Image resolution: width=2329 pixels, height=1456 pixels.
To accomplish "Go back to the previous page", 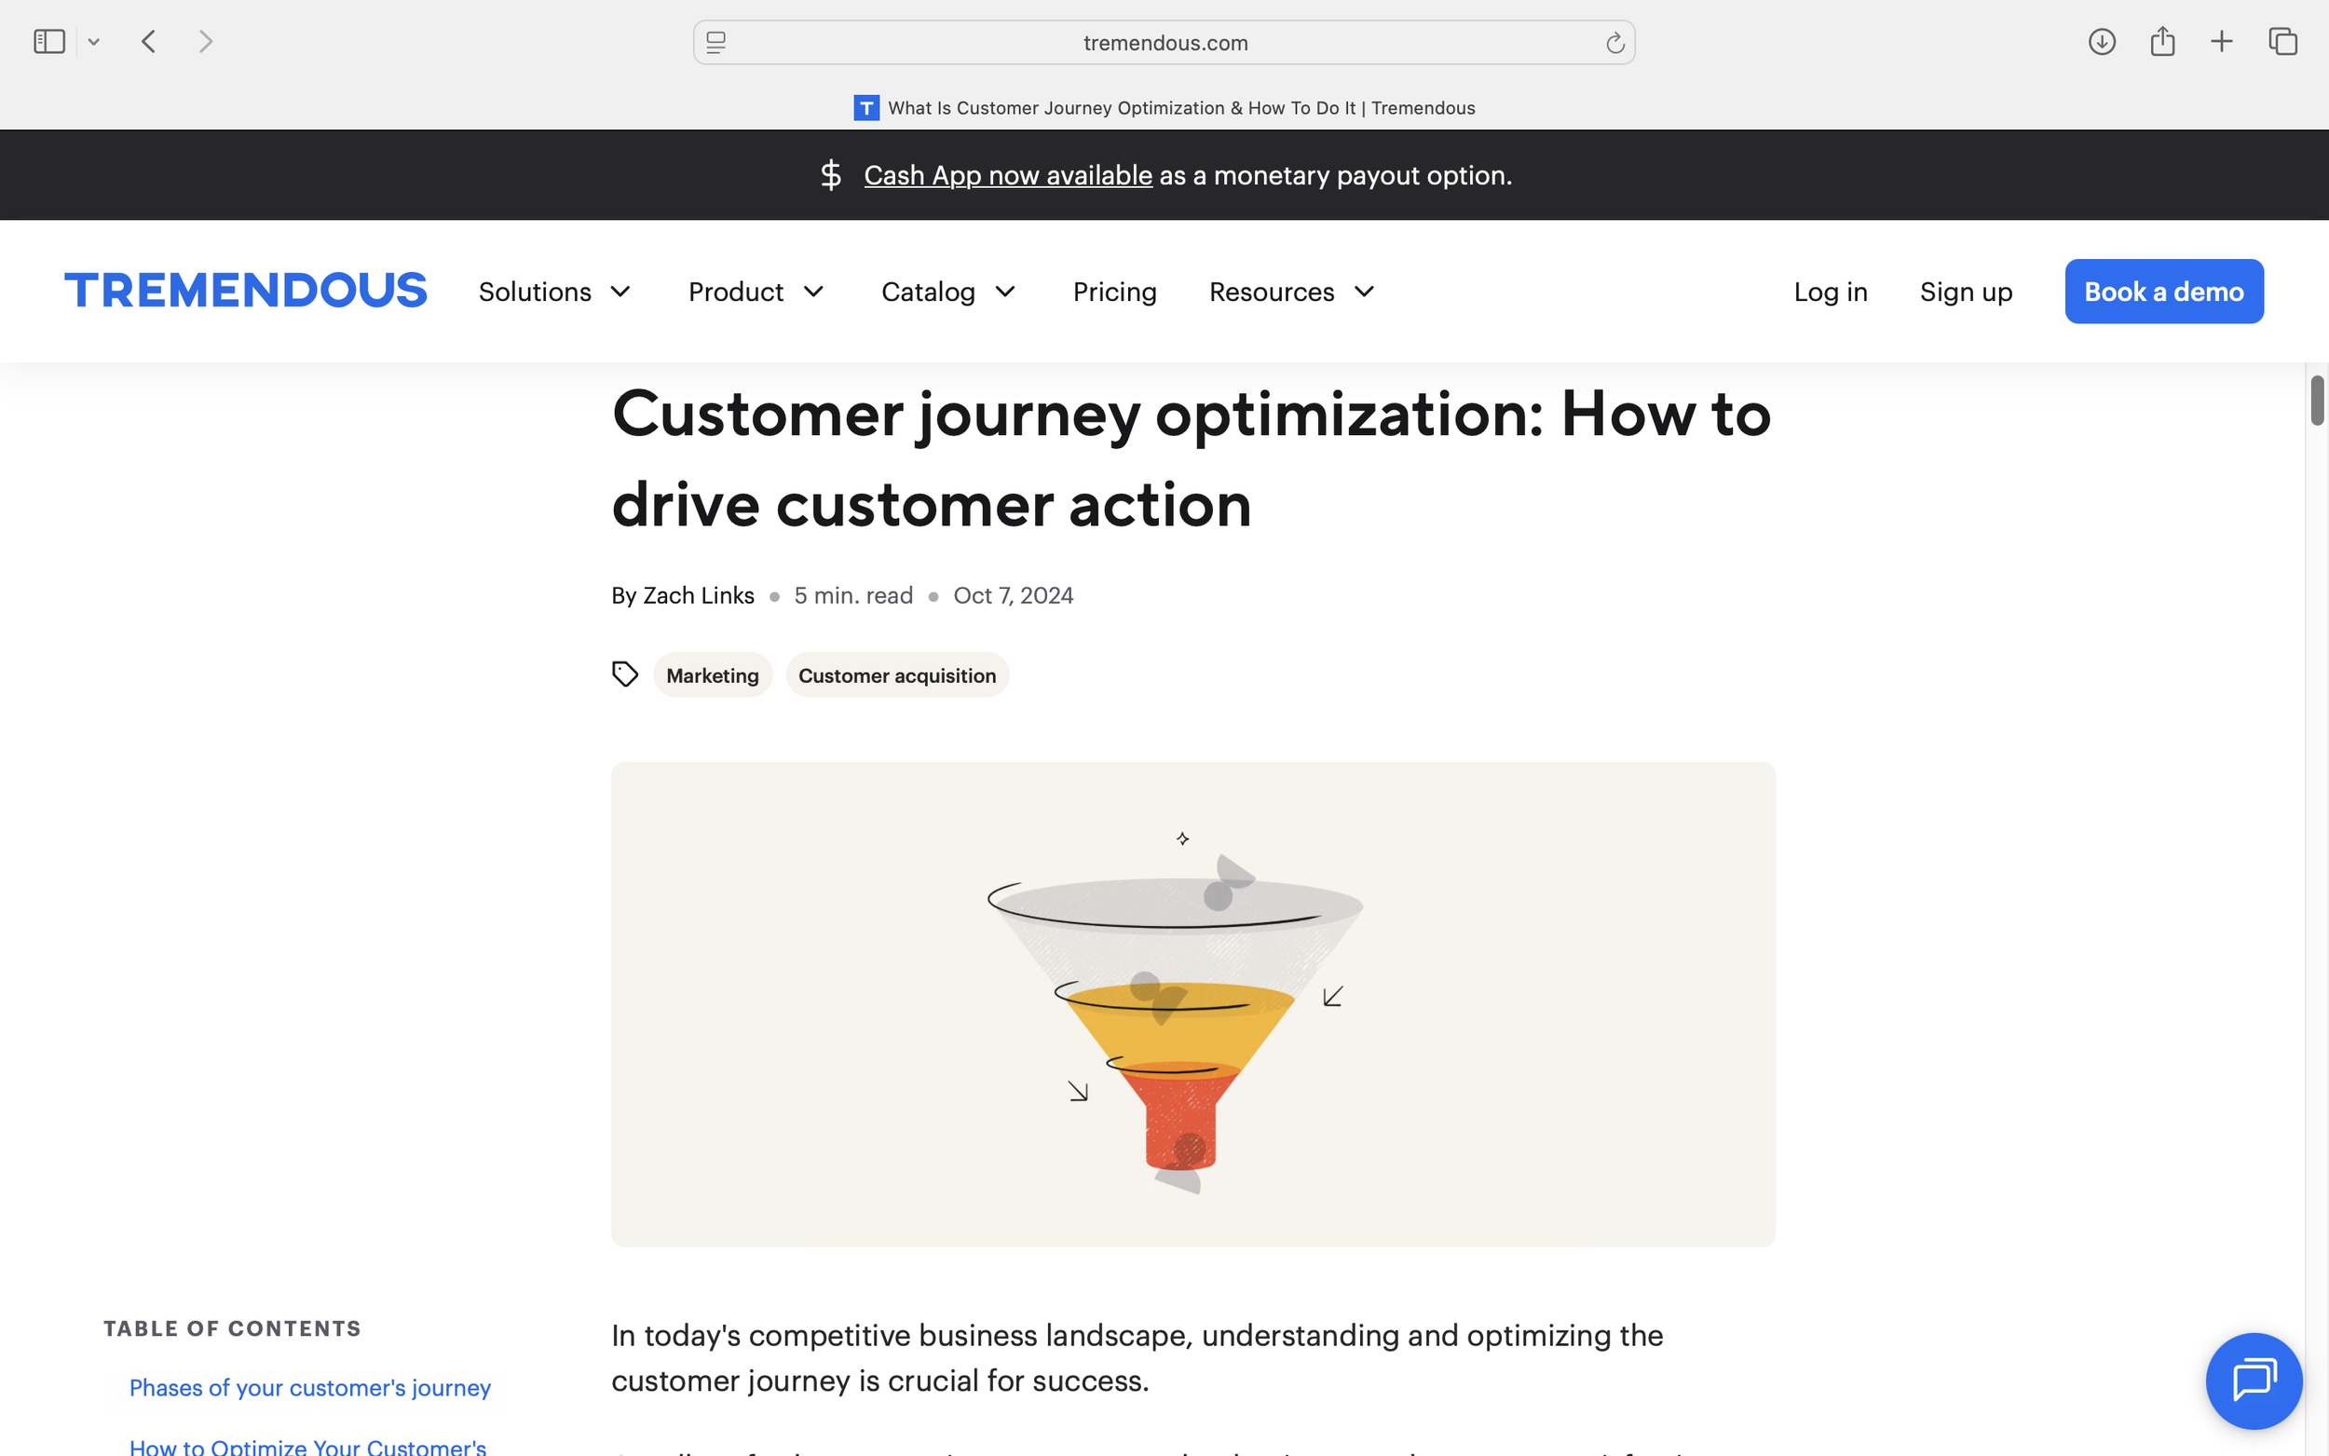I will [148, 41].
